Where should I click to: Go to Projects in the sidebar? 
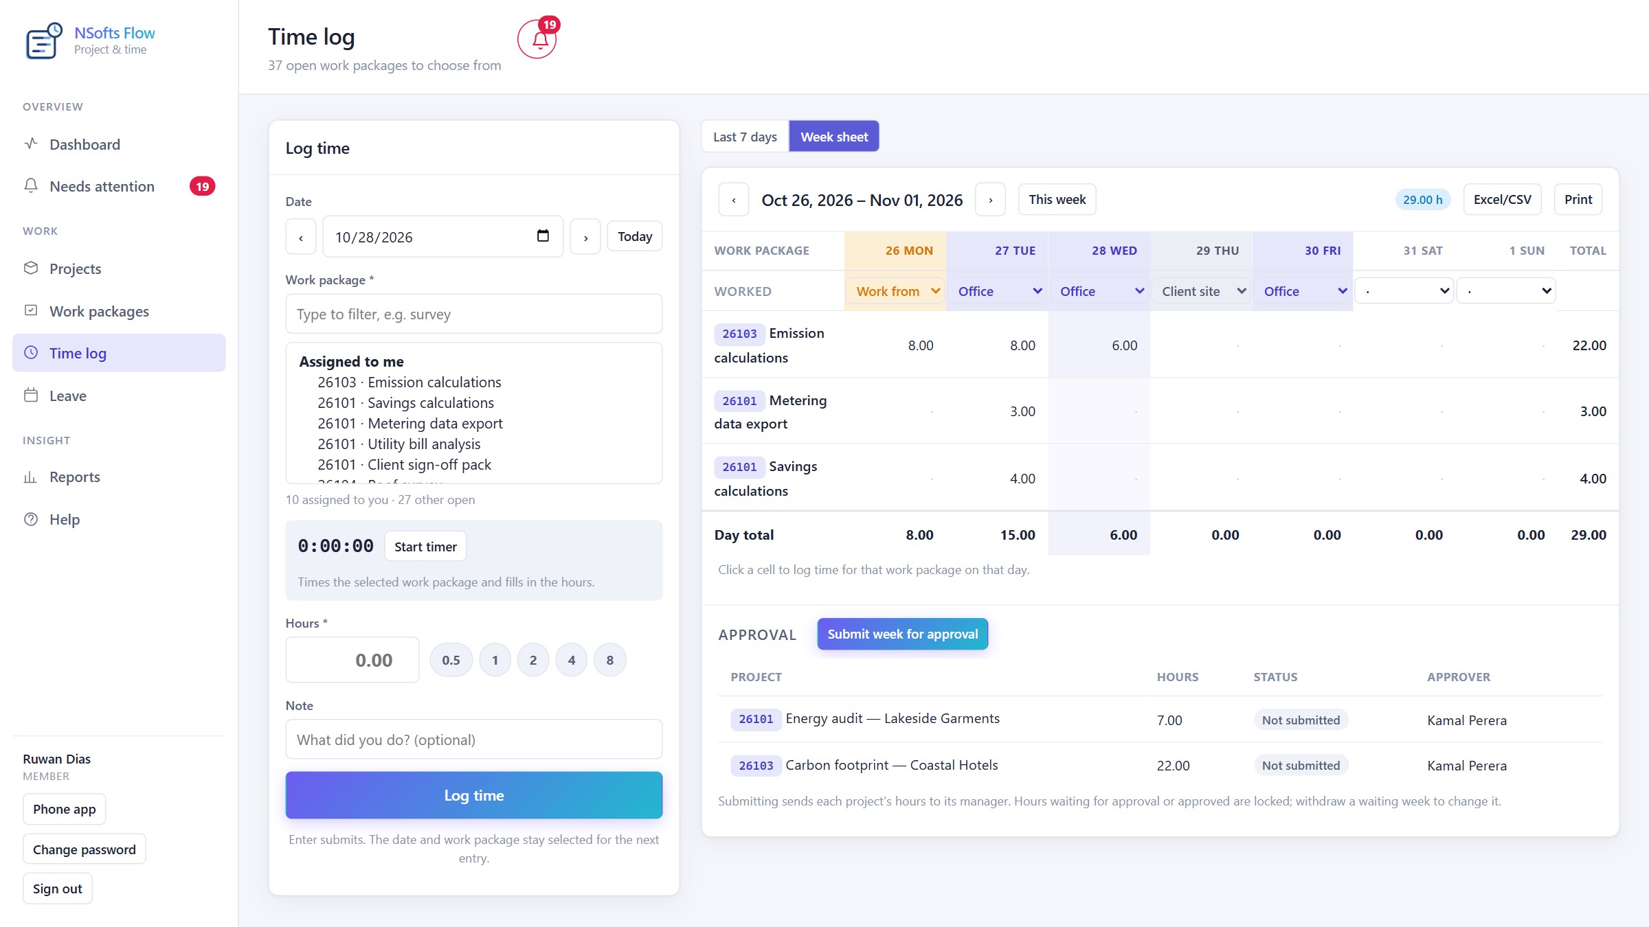click(x=119, y=268)
